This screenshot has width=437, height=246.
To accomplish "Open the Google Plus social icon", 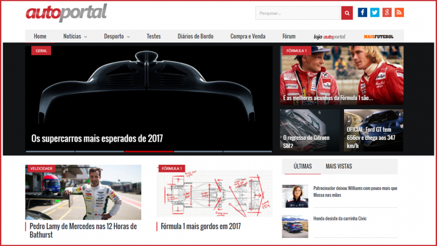I will pos(387,12).
